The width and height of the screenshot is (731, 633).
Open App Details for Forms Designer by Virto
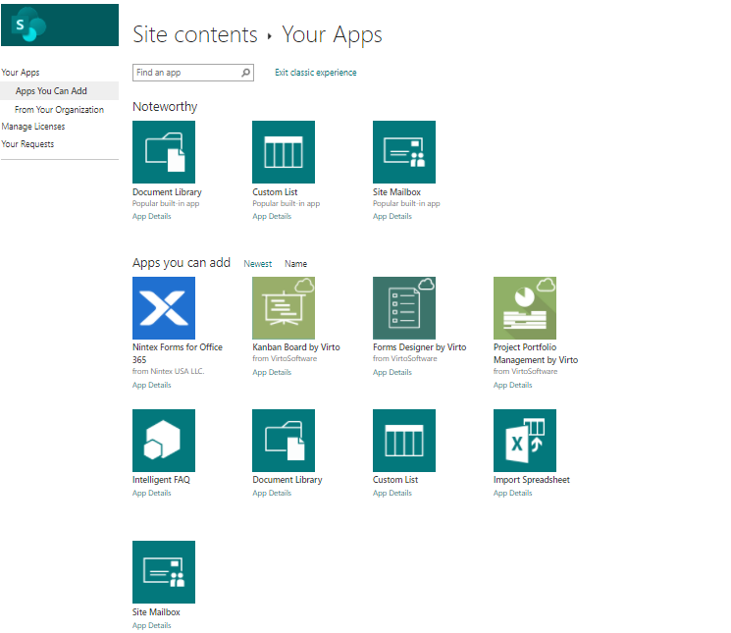coord(392,372)
